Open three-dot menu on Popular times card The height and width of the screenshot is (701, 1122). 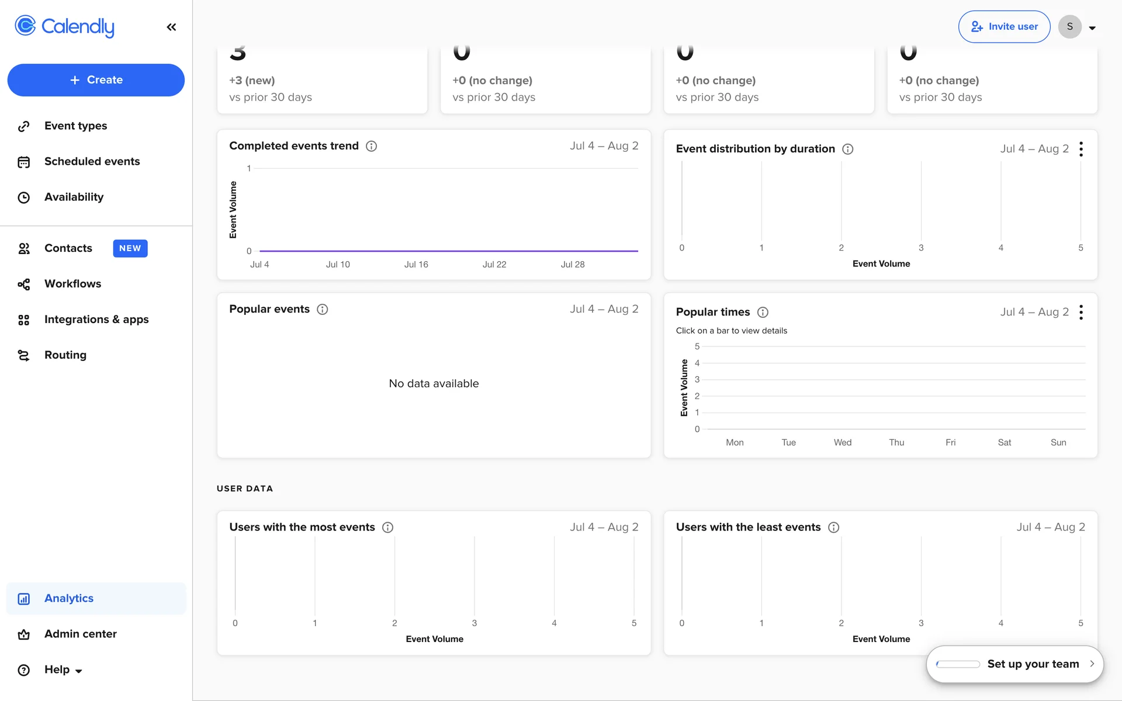(1081, 312)
